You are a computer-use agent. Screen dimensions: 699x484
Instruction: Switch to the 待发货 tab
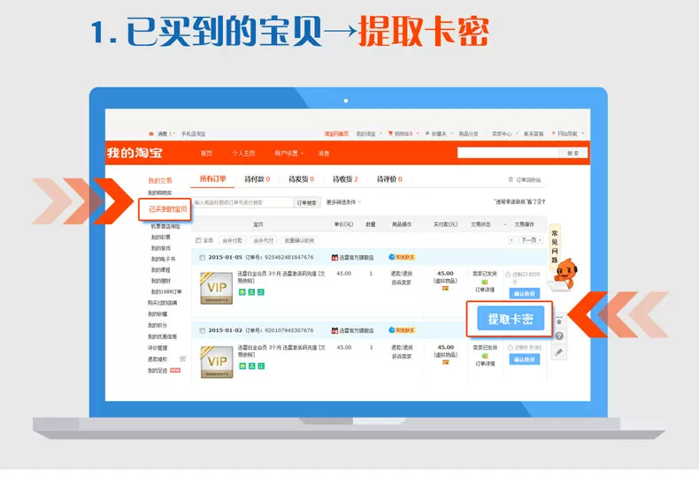pos(302,179)
